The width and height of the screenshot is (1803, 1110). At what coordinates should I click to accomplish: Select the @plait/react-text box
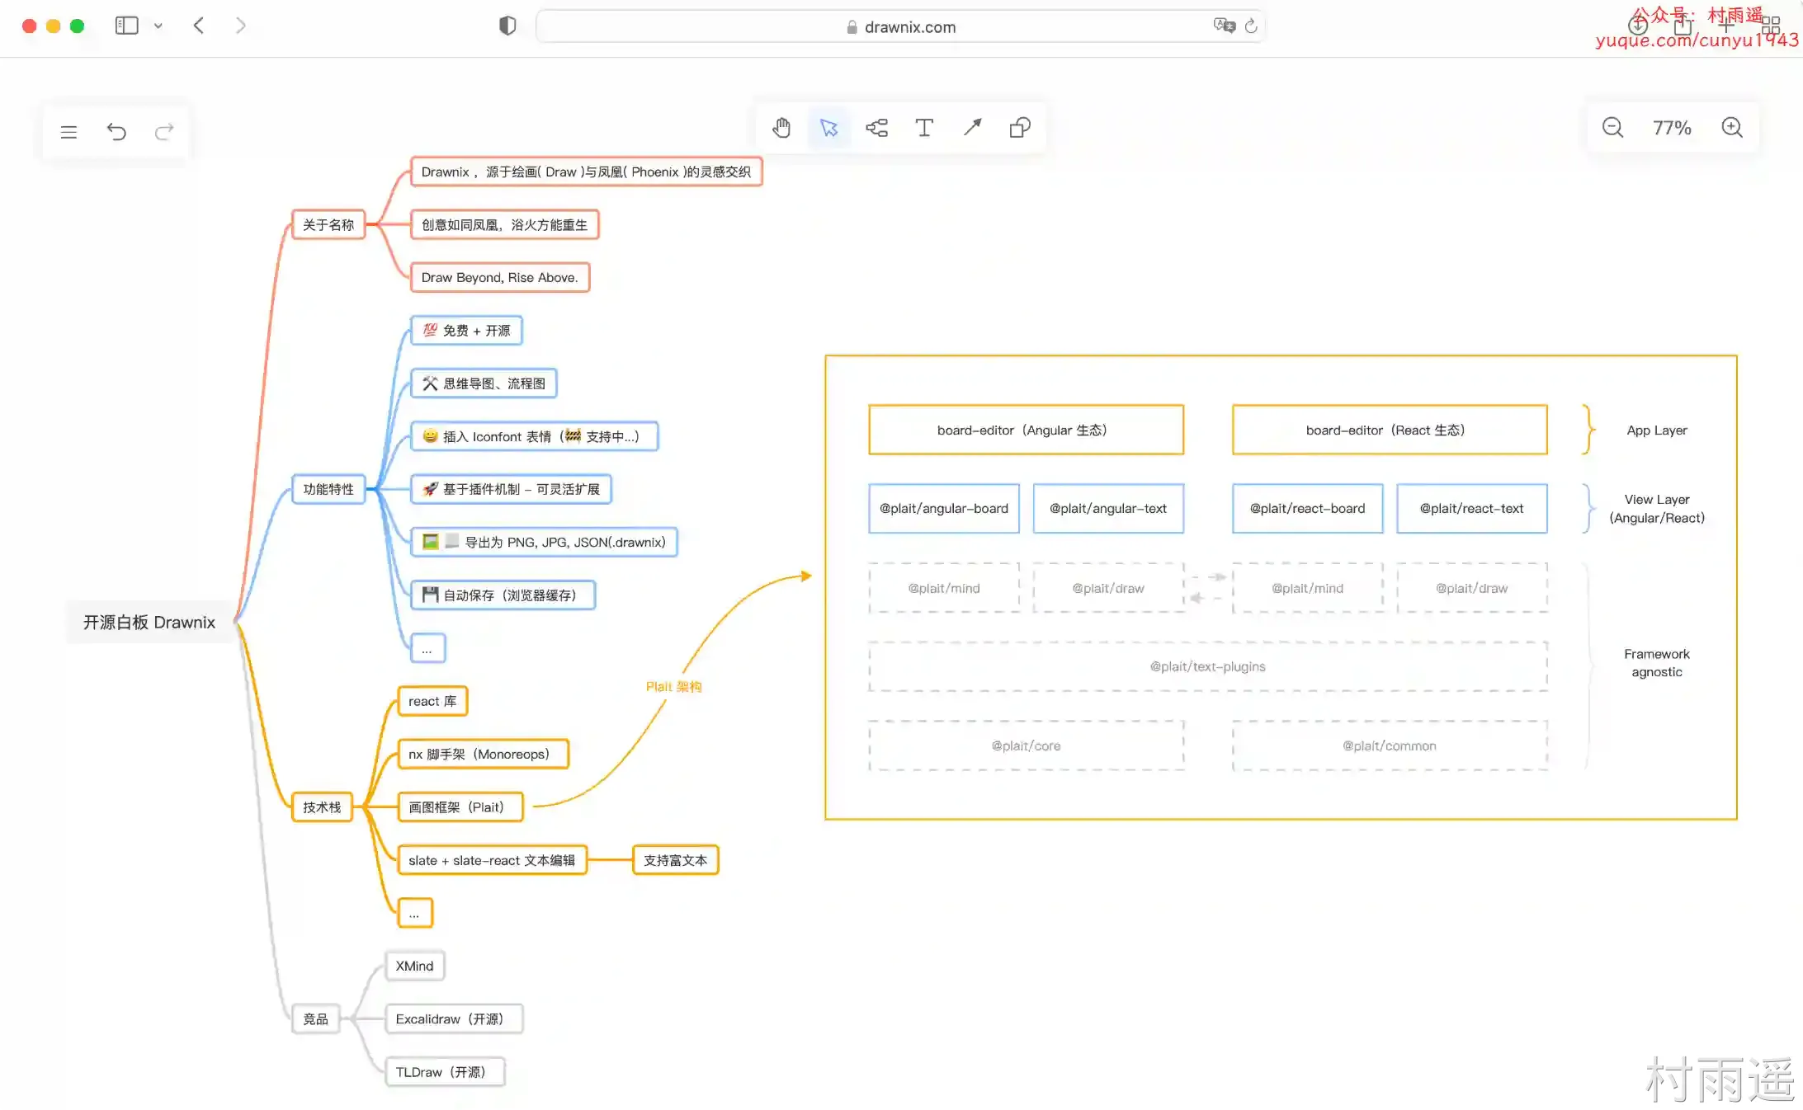tap(1472, 509)
